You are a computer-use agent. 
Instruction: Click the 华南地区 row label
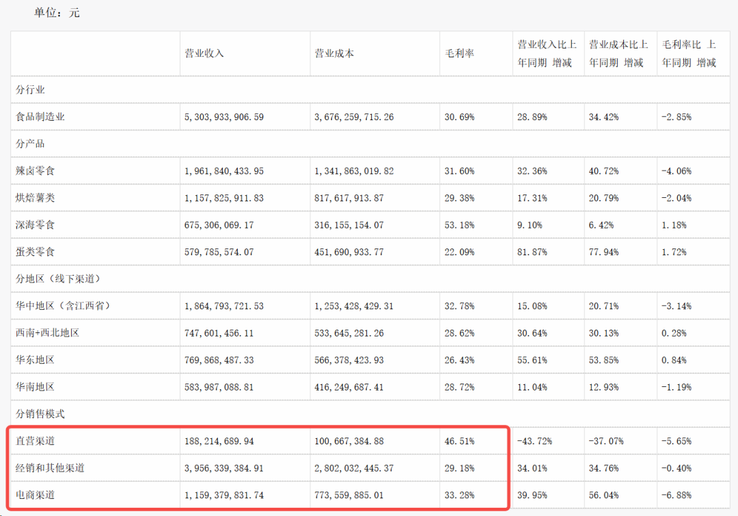click(36, 387)
